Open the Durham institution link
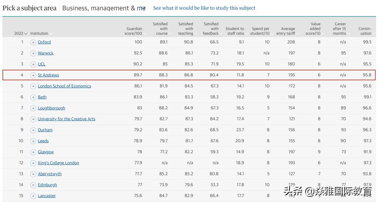Image resolution: width=378 pixels, height=202 pixels. click(x=45, y=130)
